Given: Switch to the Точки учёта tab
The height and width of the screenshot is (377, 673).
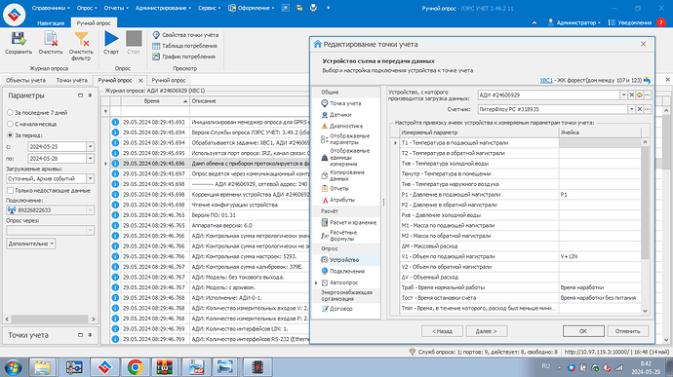Looking at the screenshot, I should click(71, 80).
